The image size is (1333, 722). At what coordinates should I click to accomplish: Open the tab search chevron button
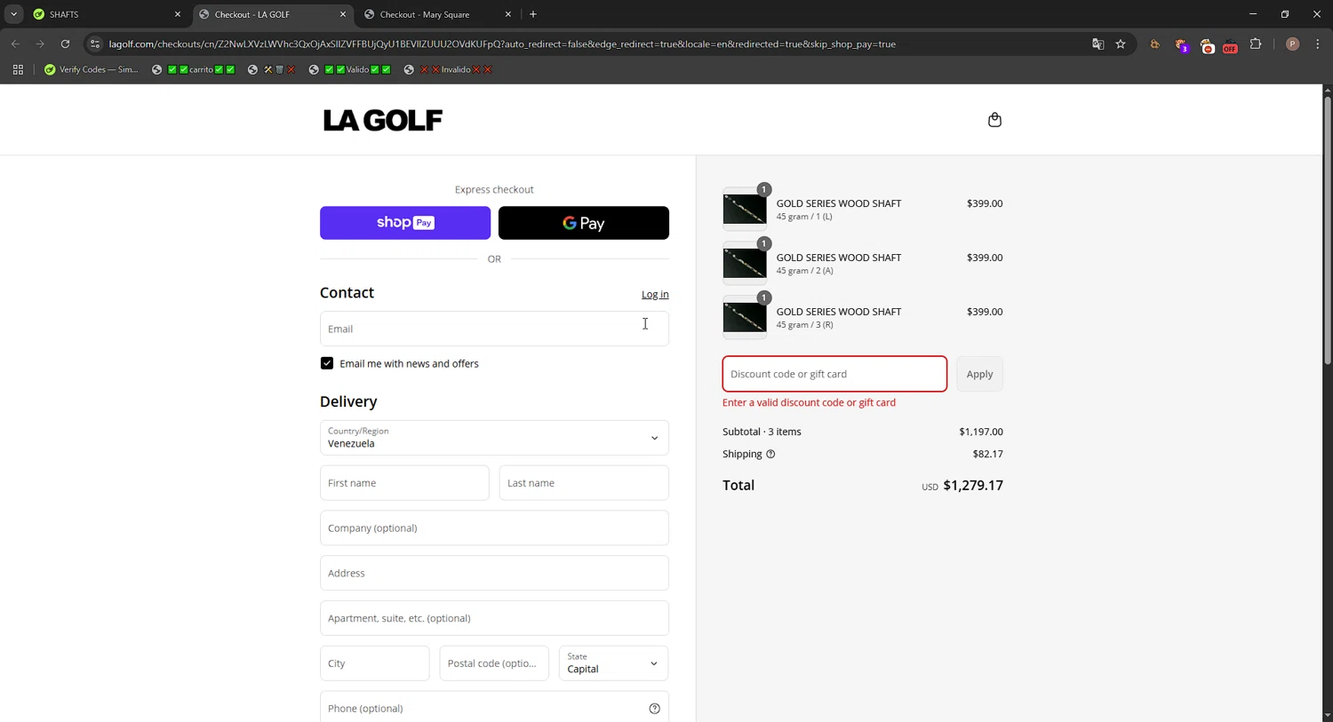click(x=13, y=14)
